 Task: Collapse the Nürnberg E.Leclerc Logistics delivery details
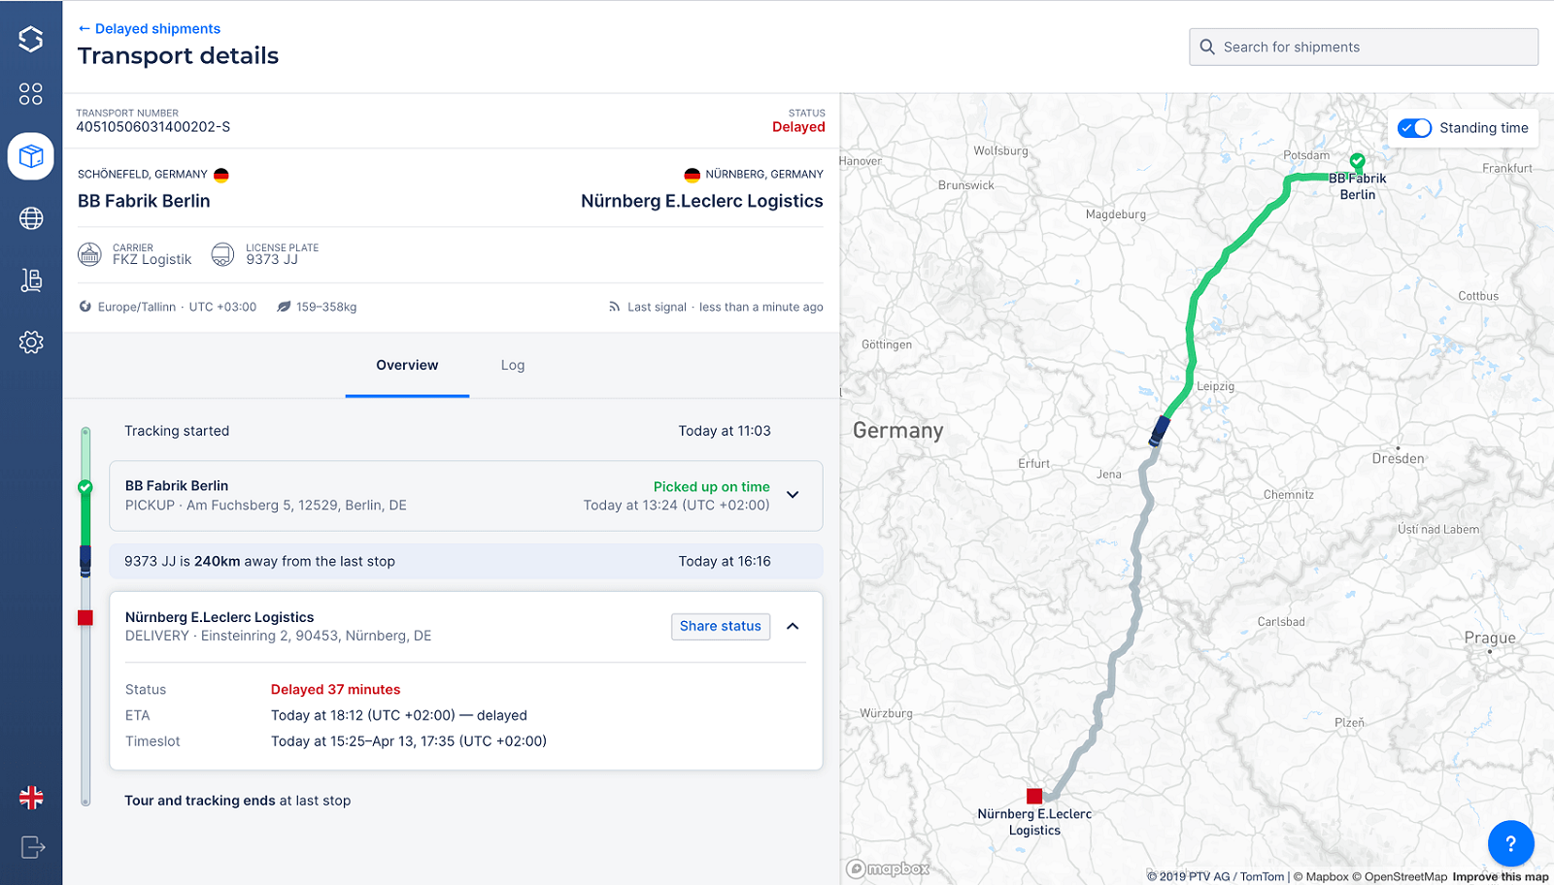(793, 626)
